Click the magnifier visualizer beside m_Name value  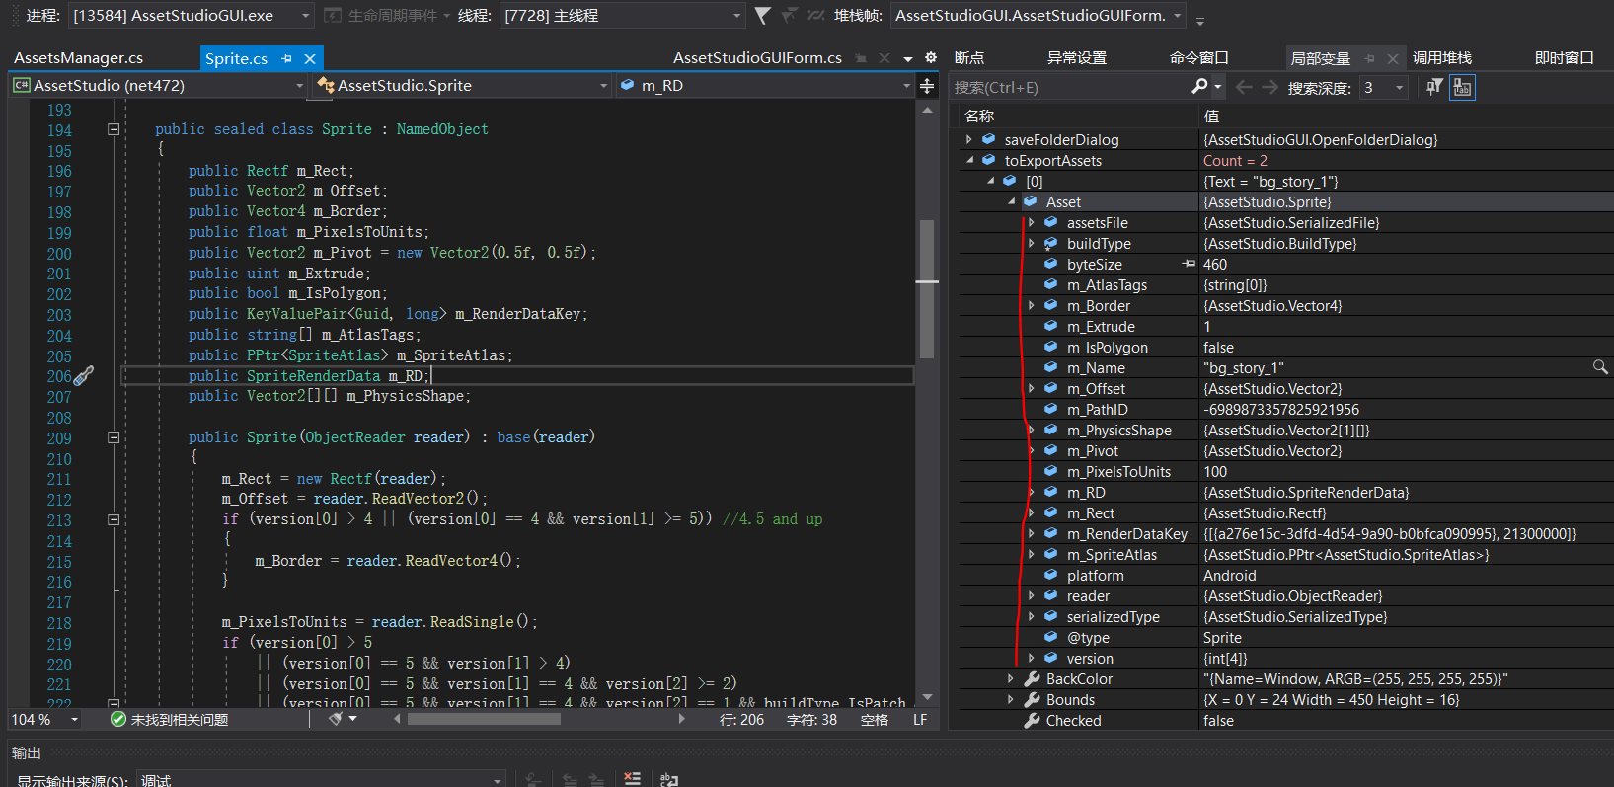(x=1599, y=367)
